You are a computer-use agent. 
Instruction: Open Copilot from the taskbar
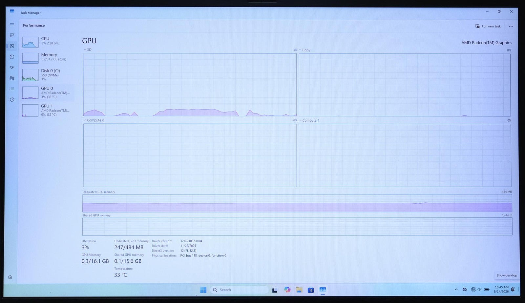click(287, 290)
